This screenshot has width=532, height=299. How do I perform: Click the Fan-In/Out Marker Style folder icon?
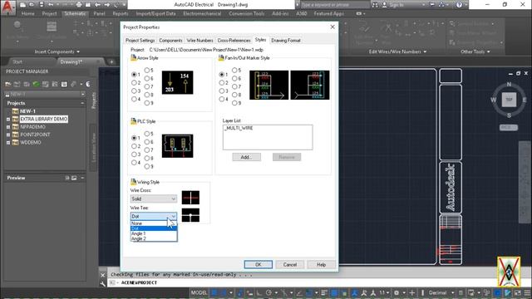click(x=221, y=58)
